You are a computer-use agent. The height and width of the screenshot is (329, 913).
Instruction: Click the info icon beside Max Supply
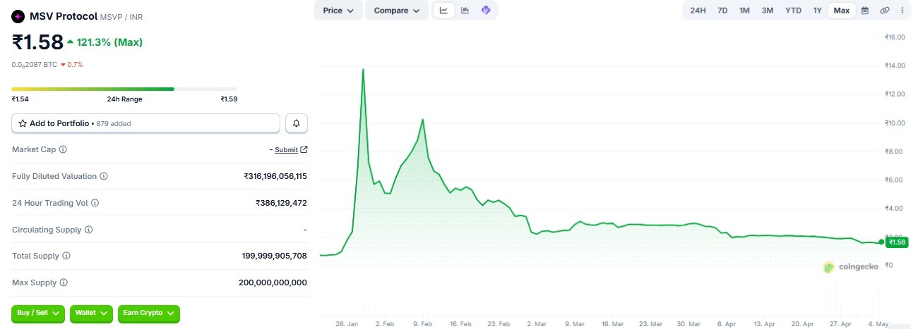(63, 283)
